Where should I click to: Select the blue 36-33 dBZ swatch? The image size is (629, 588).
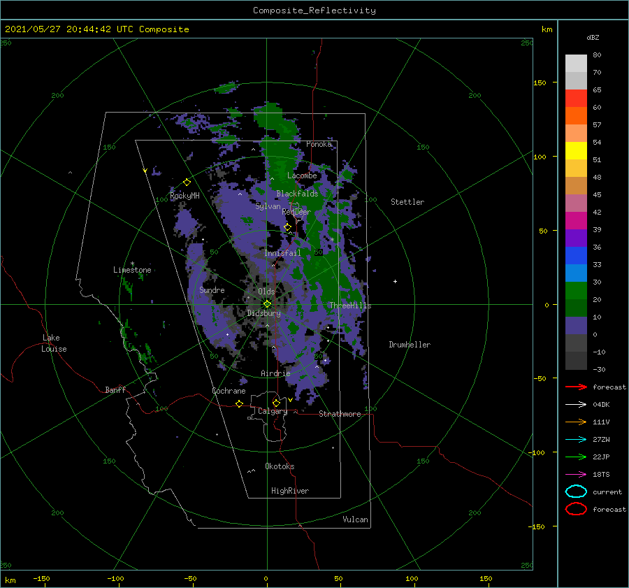576,256
